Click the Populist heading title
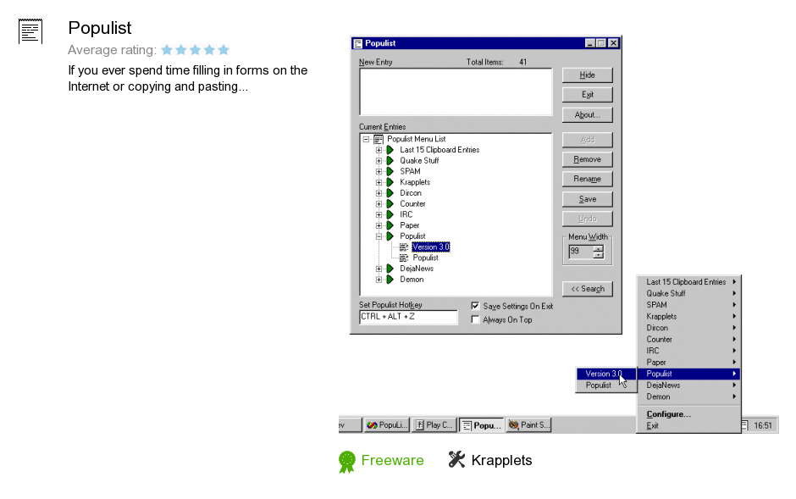 click(100, 28)
